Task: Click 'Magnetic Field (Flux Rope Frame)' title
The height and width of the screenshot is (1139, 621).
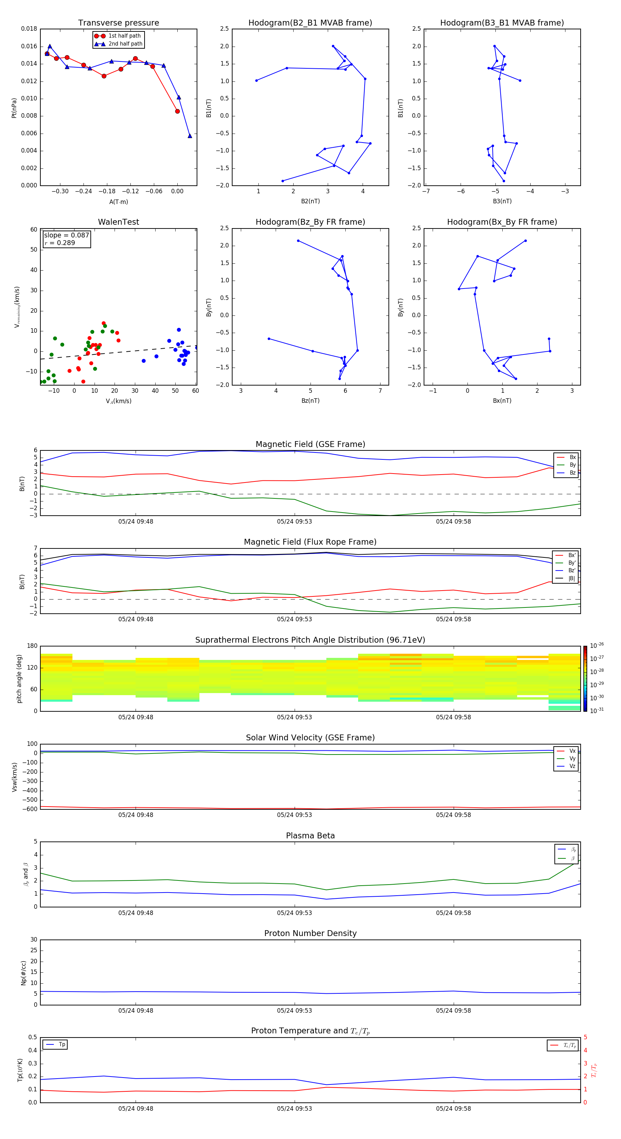Action: [310, 542]
